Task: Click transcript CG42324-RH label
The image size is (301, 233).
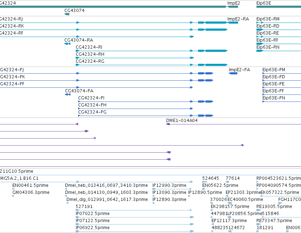Action: coord(90,54)
